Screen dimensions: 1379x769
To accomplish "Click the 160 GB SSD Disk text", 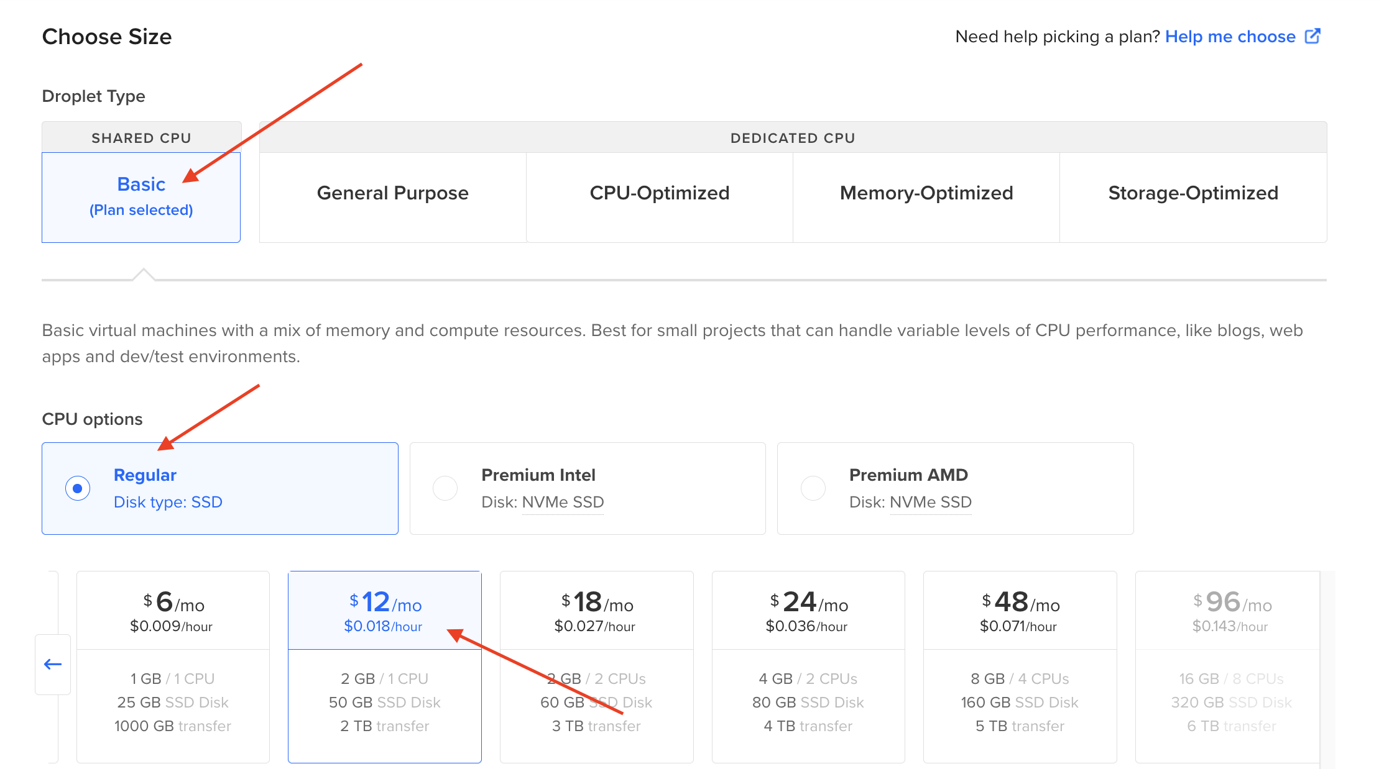I will pyautogui.click(x=1020, y=703).
